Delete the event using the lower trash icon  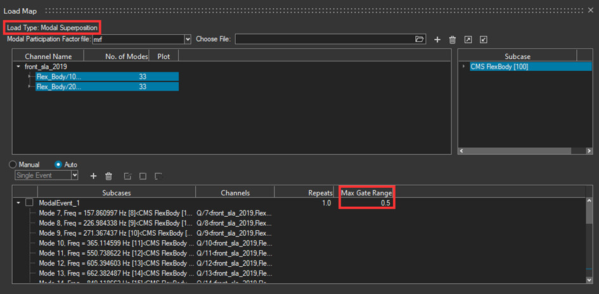[x=108, y=176]
